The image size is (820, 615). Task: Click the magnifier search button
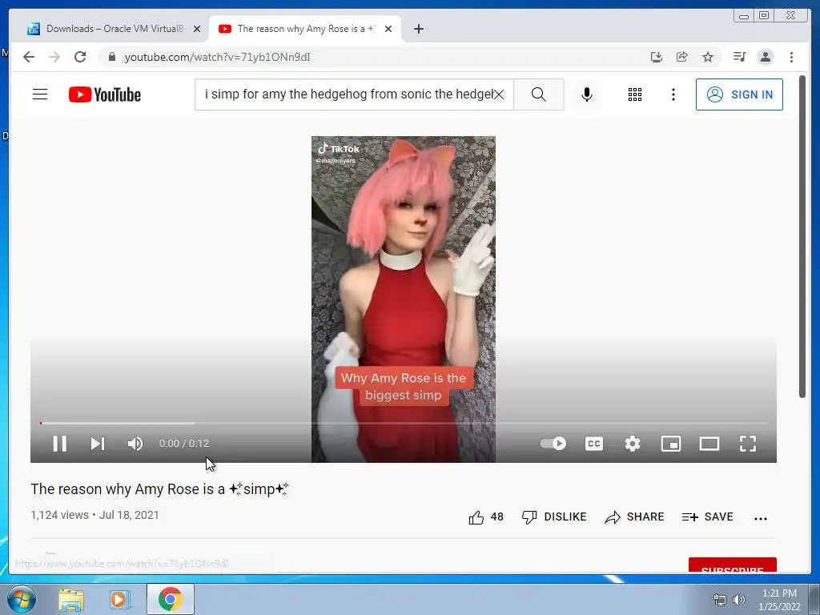tap(539, 94)
